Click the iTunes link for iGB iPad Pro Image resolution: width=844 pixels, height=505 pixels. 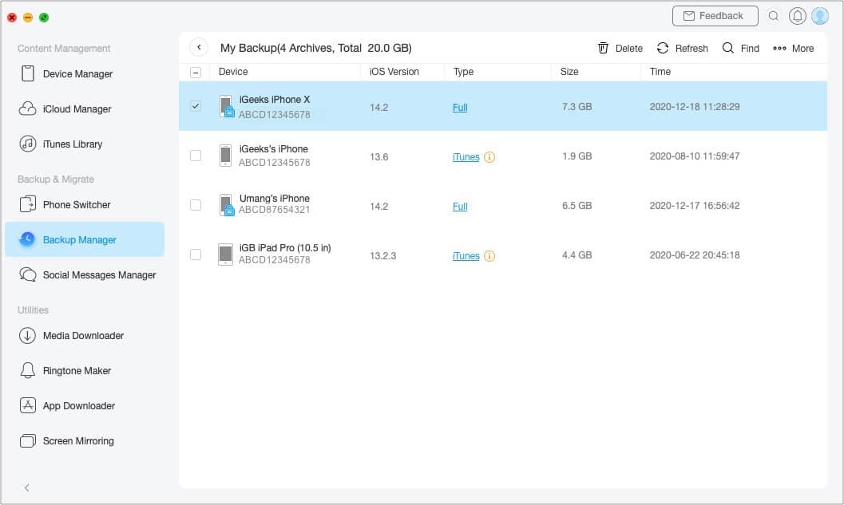[466, 255]
